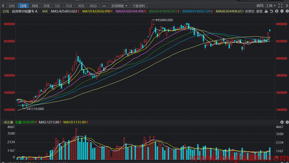Viewport: 289px width, 163px height.
Task: Click the MA40:419656.124 value
Action: coord(196,11)
